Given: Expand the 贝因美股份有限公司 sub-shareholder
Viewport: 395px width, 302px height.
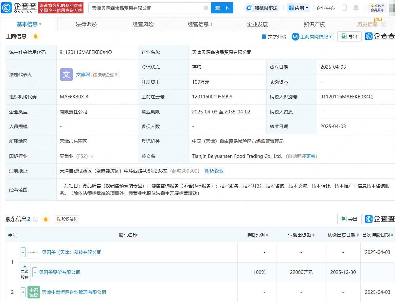Looking at the screenshot, I should (35, 272).
